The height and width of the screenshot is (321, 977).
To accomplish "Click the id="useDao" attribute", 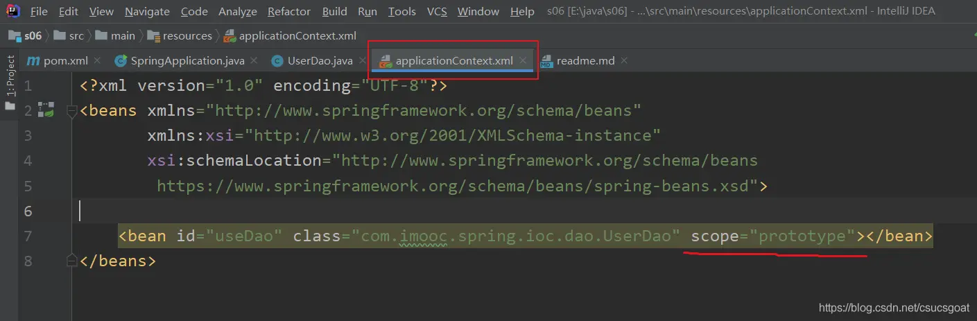I will pyautogui.click(x=229, y=236).
